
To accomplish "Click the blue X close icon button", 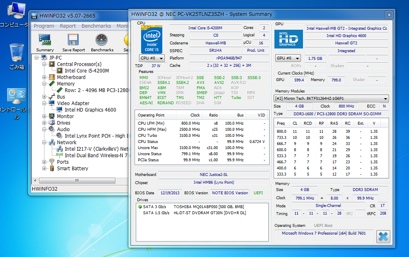I will click(x=383, y=236).
